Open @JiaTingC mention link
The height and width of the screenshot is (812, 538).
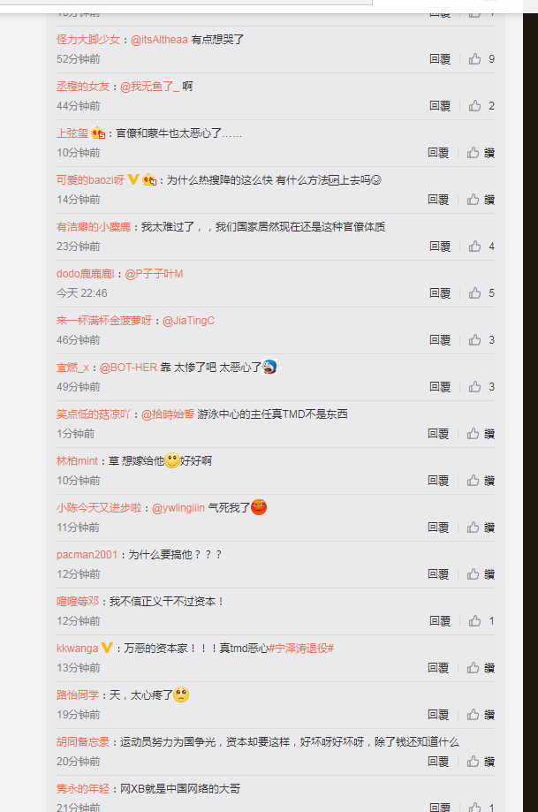tap(188, 321)
